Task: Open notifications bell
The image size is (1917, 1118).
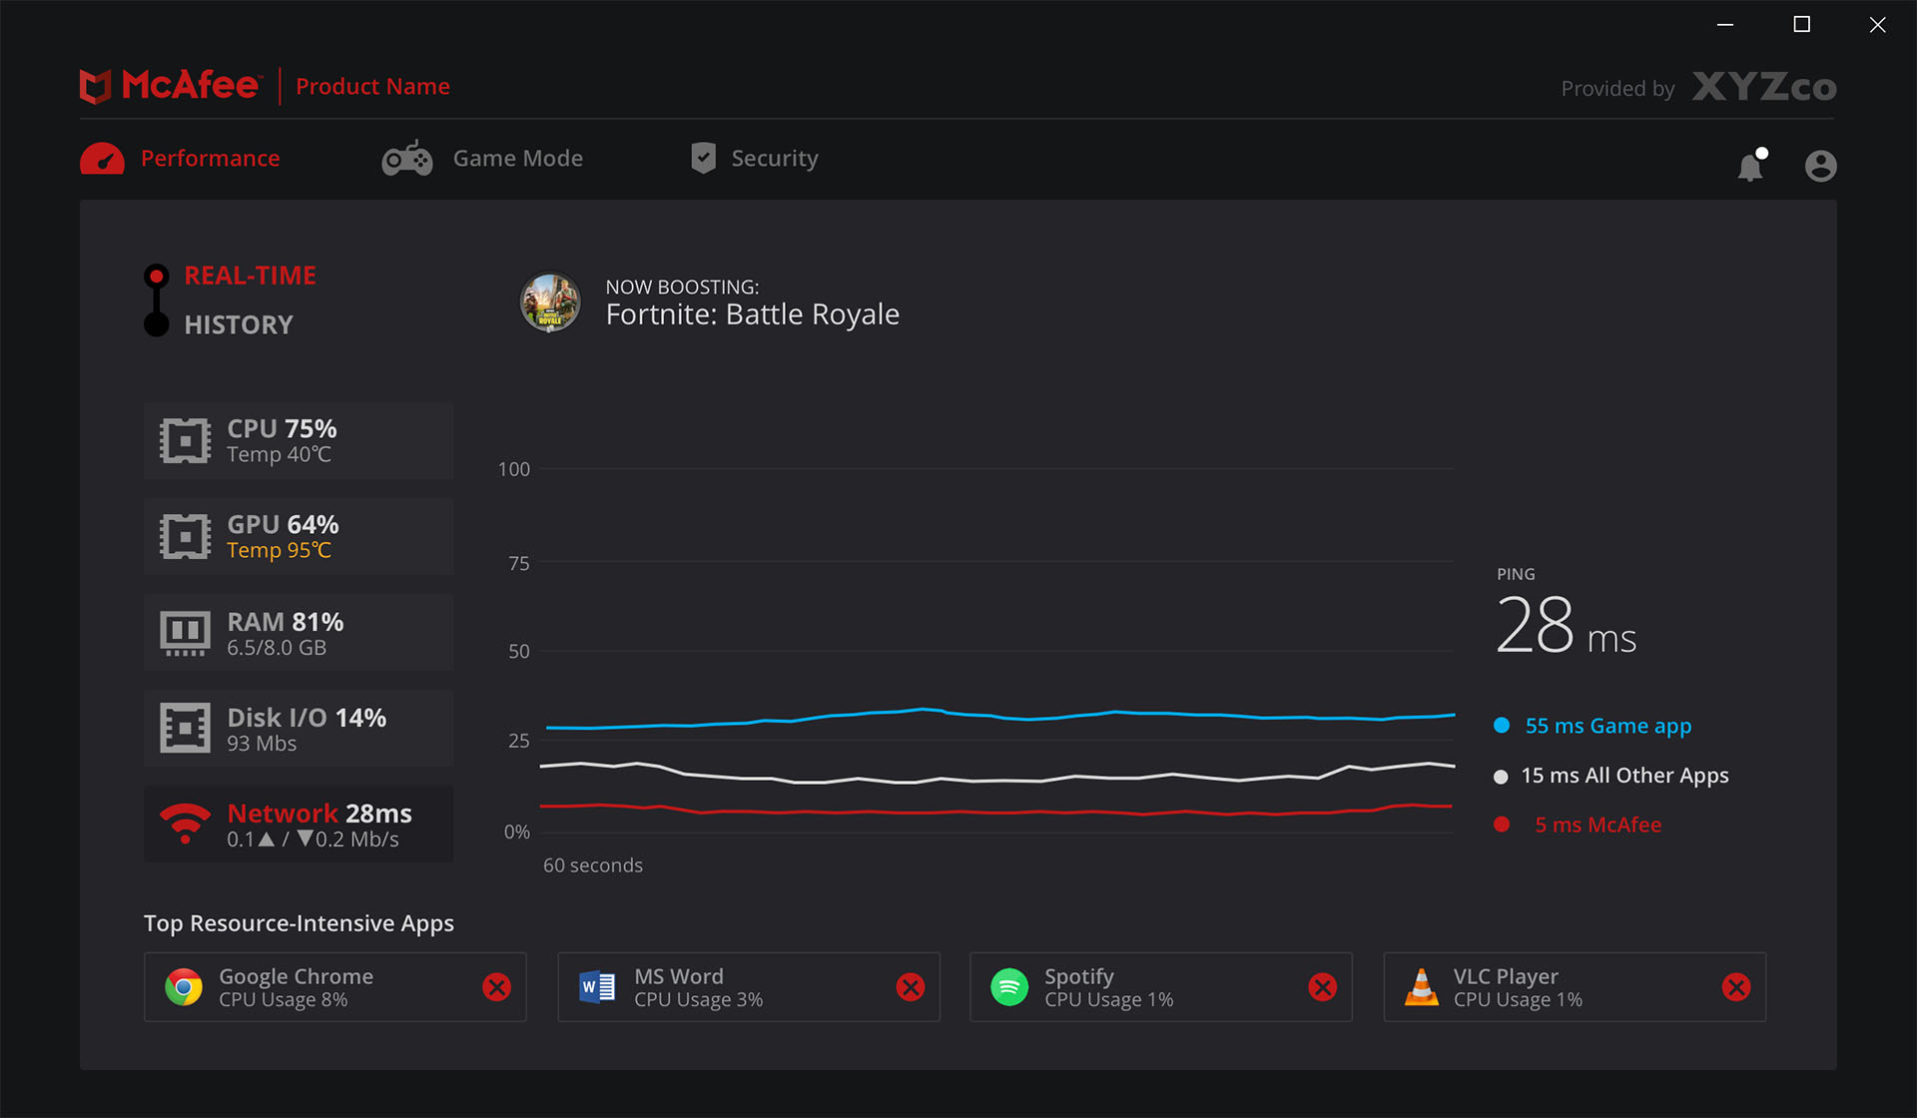Action: (1752, 165)
